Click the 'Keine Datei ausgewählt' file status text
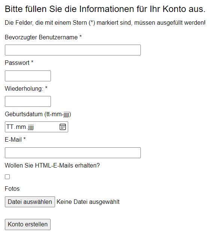215x232 pixels. 88,202
